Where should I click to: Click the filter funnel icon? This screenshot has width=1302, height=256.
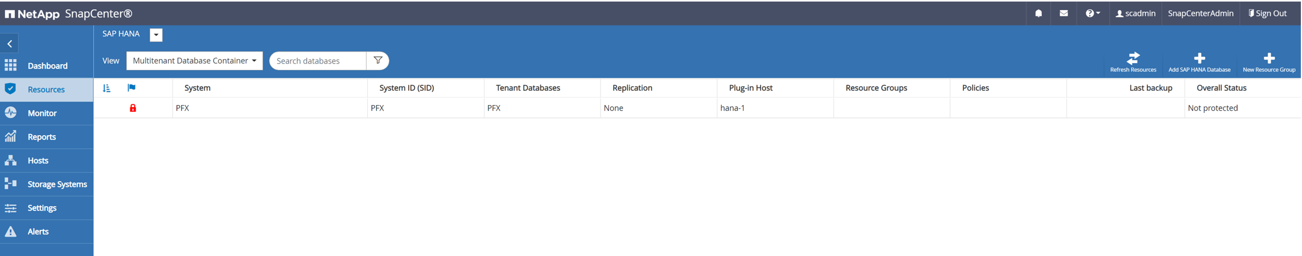tap(377, 61)
